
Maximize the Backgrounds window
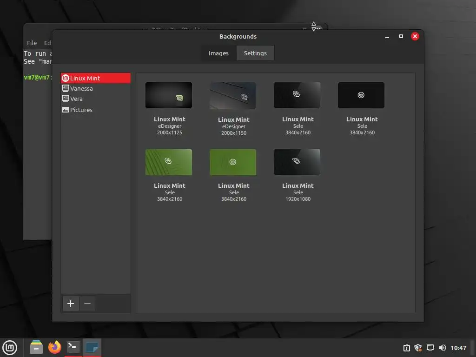pos(401,36)
